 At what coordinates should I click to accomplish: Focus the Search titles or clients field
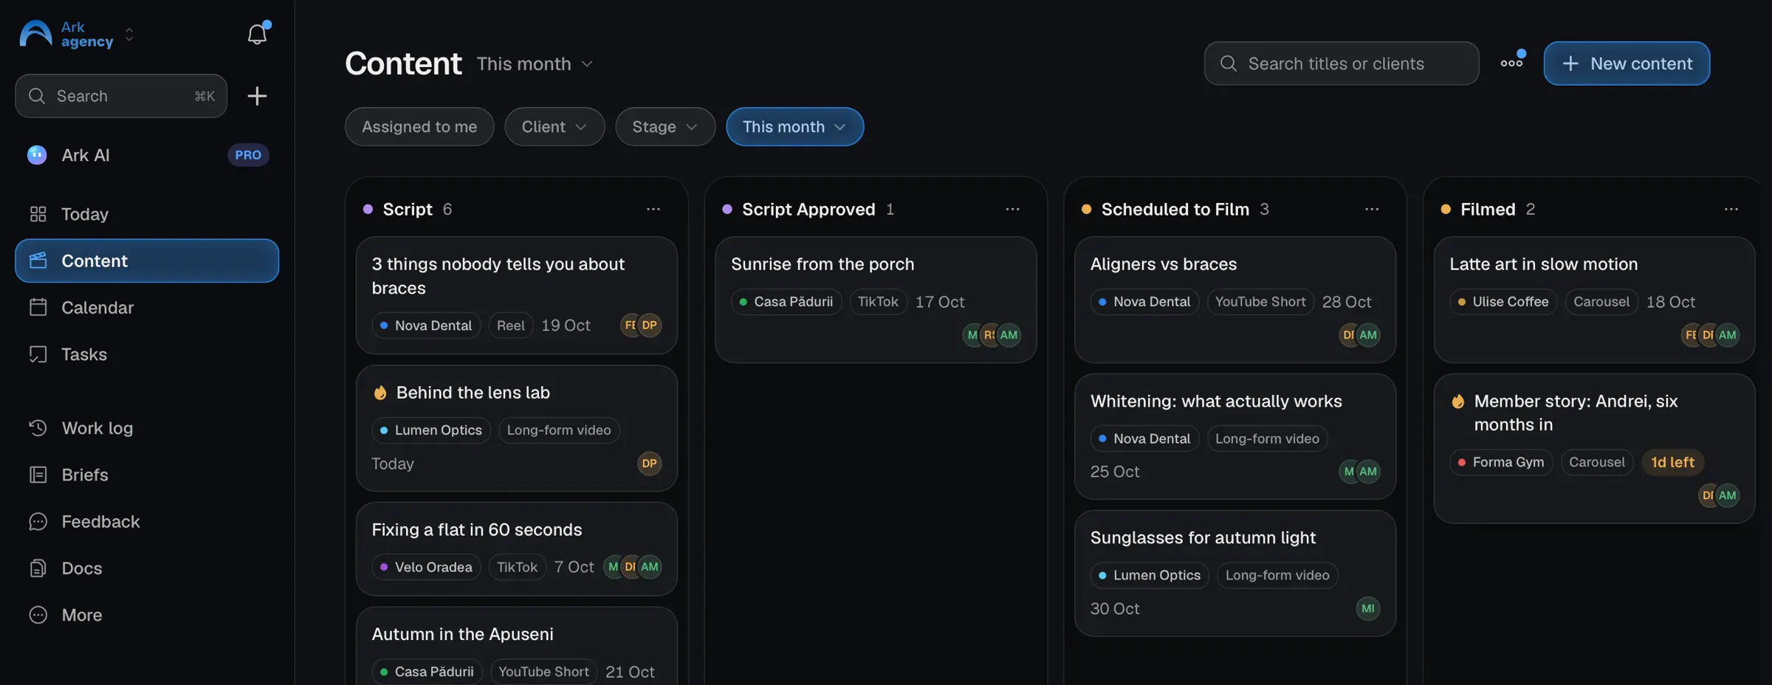click(x=1342, y=63)
